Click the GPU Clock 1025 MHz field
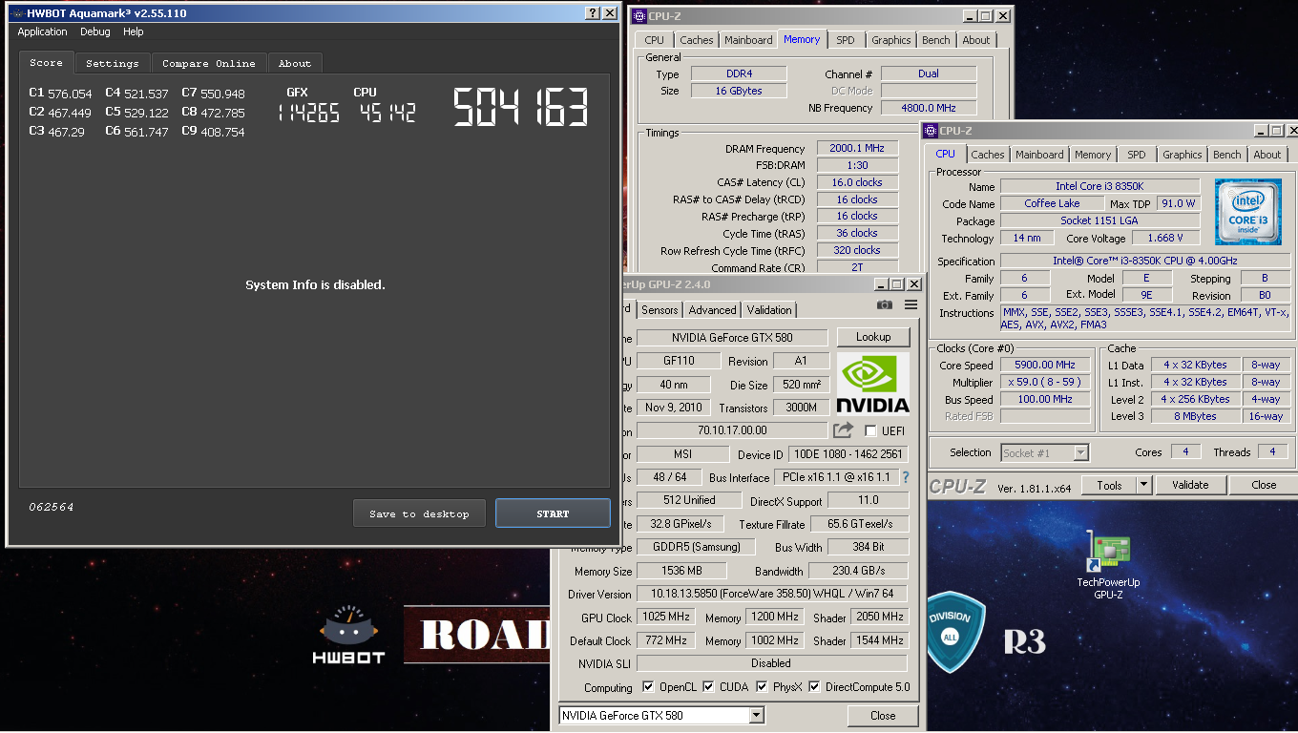Viewport: 1298px width, 733px height. click(667, 617)
